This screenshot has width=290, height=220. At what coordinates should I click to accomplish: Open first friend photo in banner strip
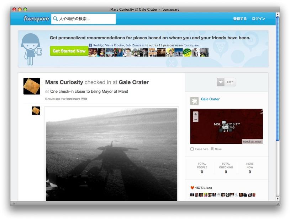point(93,53)
